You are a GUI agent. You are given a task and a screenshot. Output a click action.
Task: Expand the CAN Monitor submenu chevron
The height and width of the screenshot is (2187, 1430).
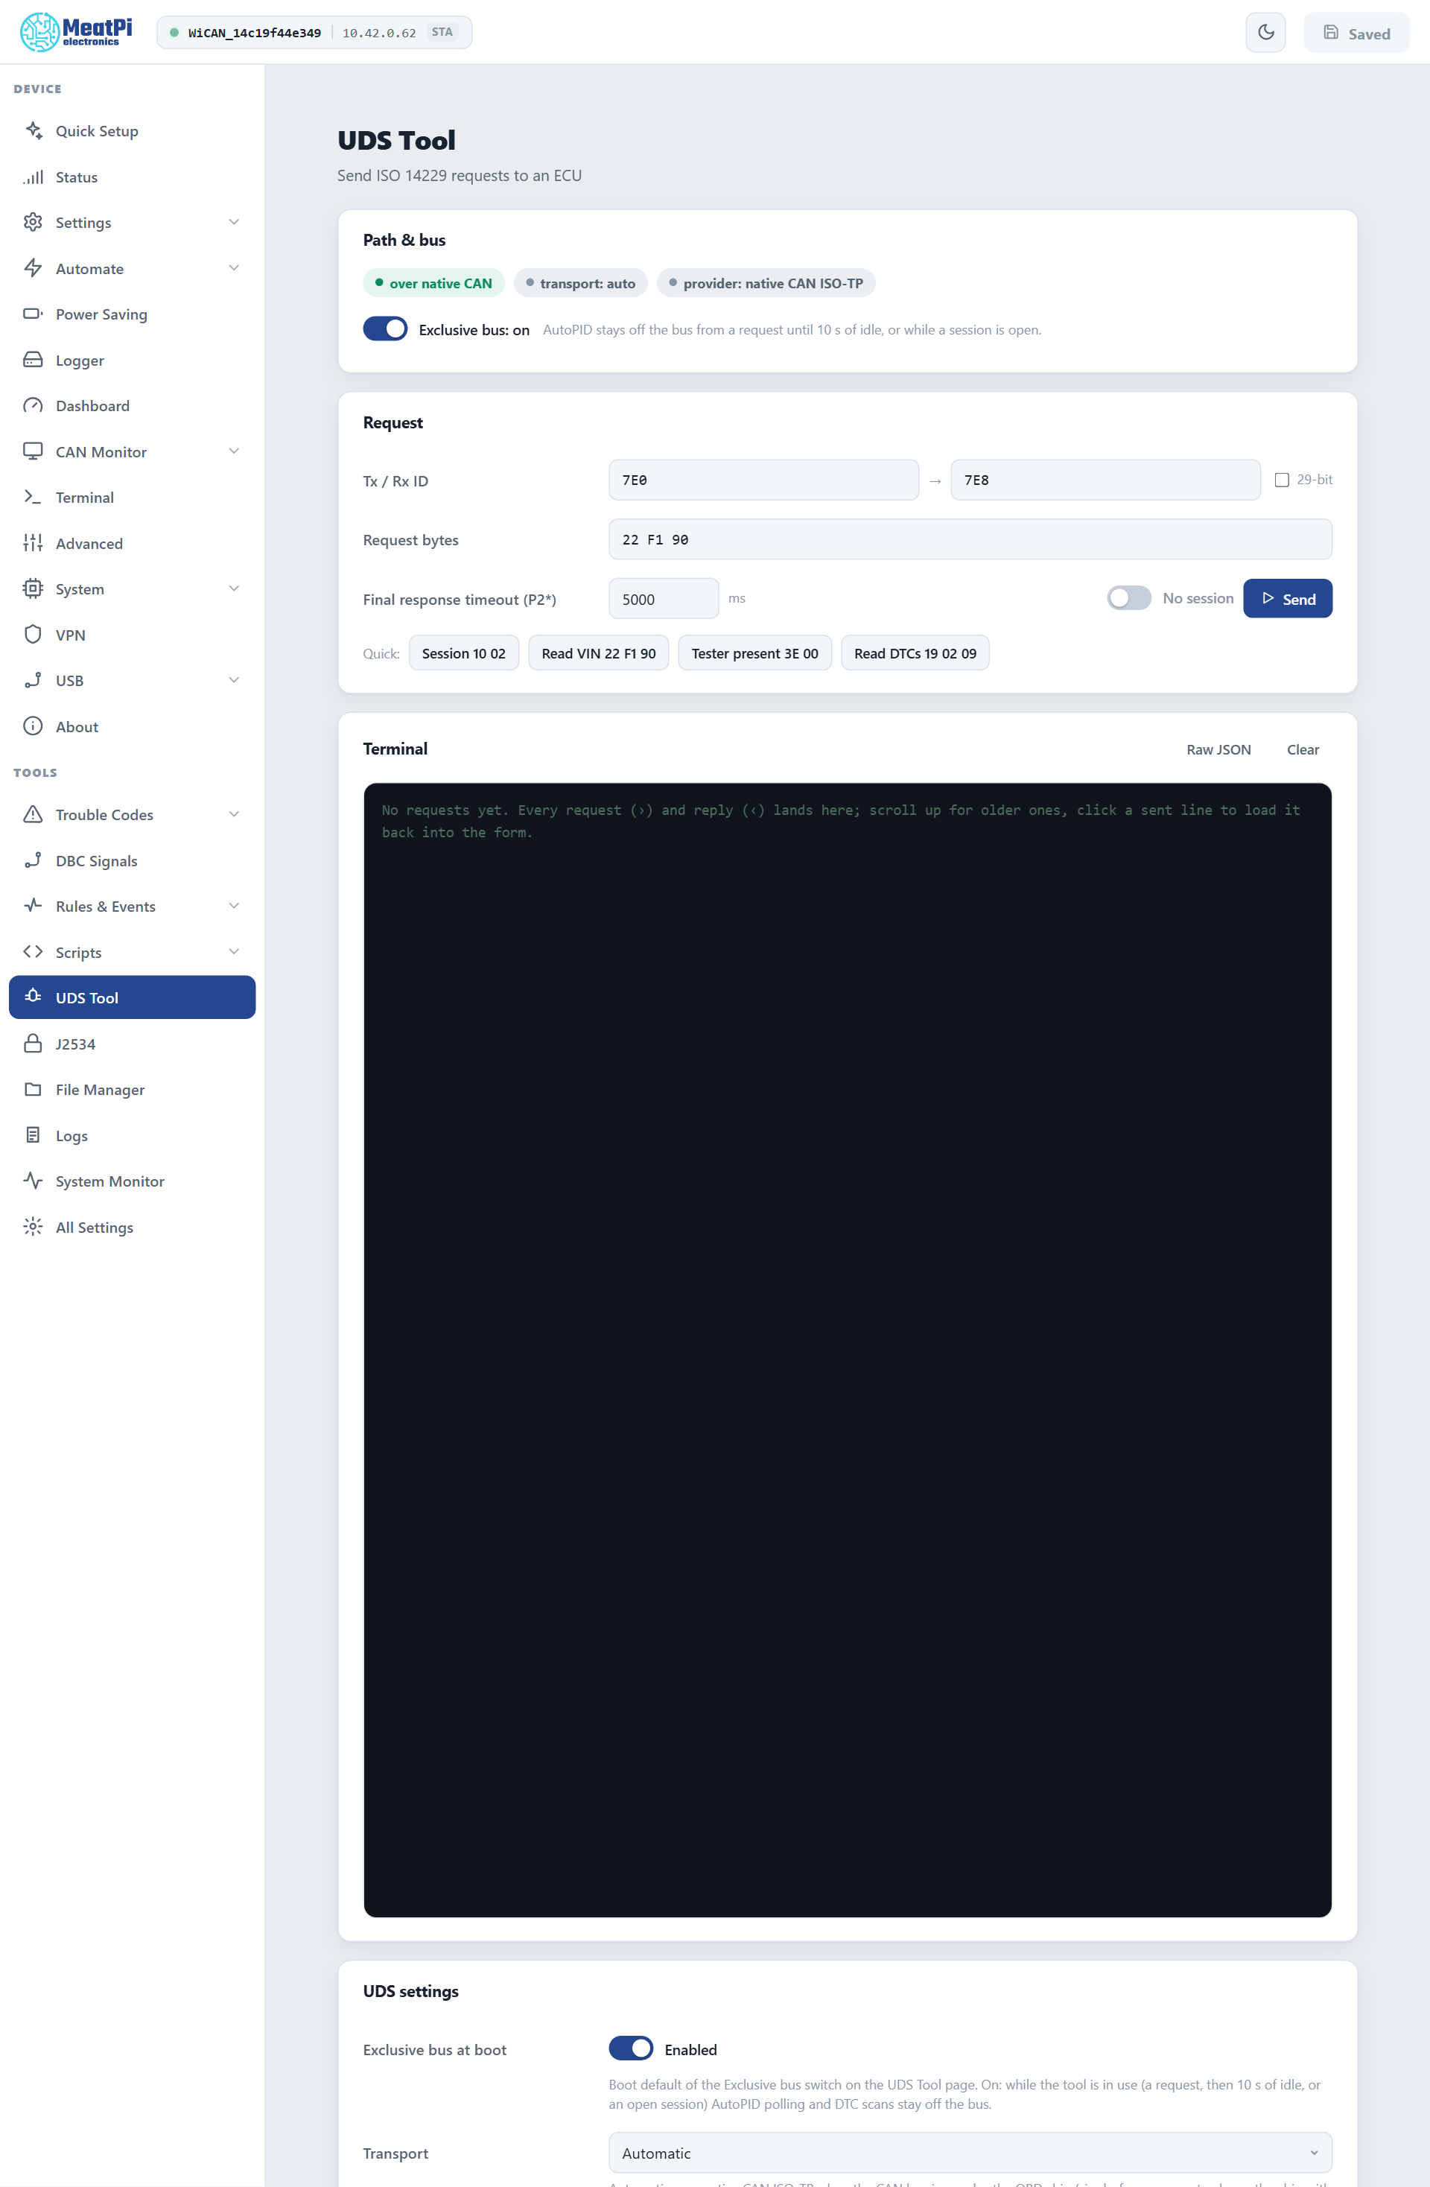point(235,451)
